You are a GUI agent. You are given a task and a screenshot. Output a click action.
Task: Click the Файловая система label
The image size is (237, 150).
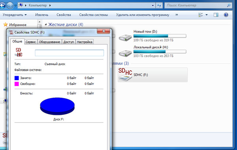pyautogui.click(x=28, y=70)
